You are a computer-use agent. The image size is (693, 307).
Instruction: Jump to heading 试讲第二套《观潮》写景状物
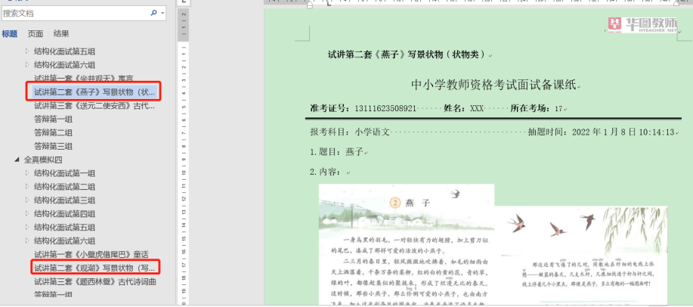click(94, 268)
